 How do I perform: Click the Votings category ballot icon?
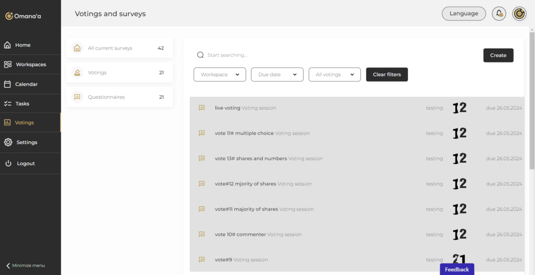pos(77,73)
